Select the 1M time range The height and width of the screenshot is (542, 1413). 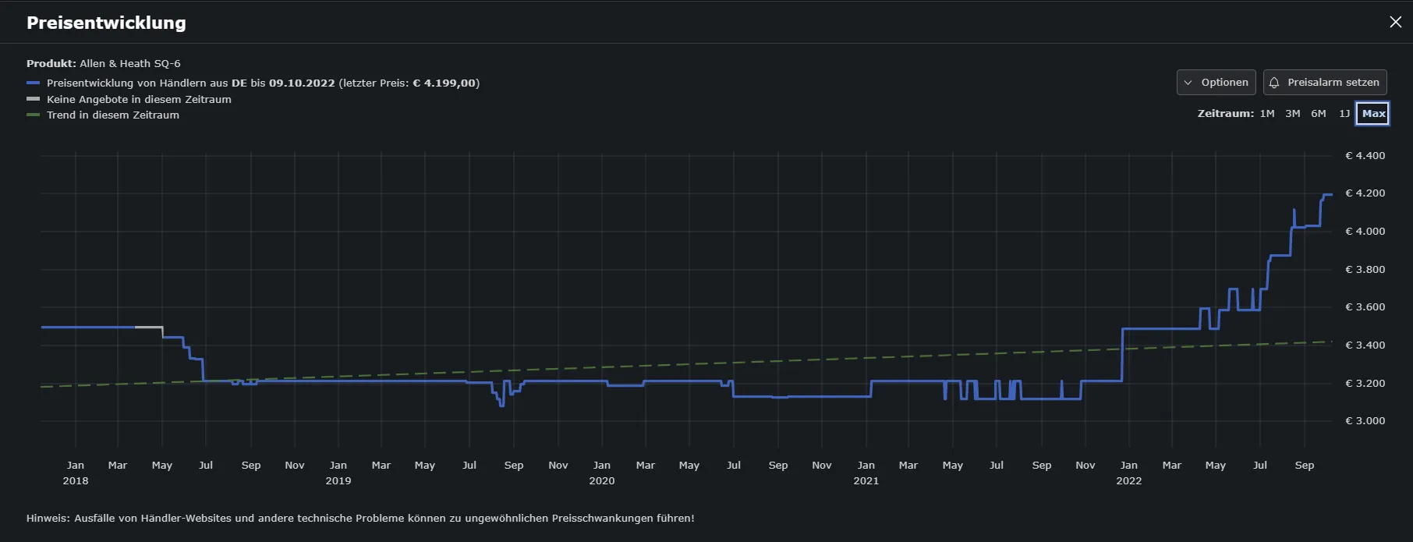(x=1267, y=114)
